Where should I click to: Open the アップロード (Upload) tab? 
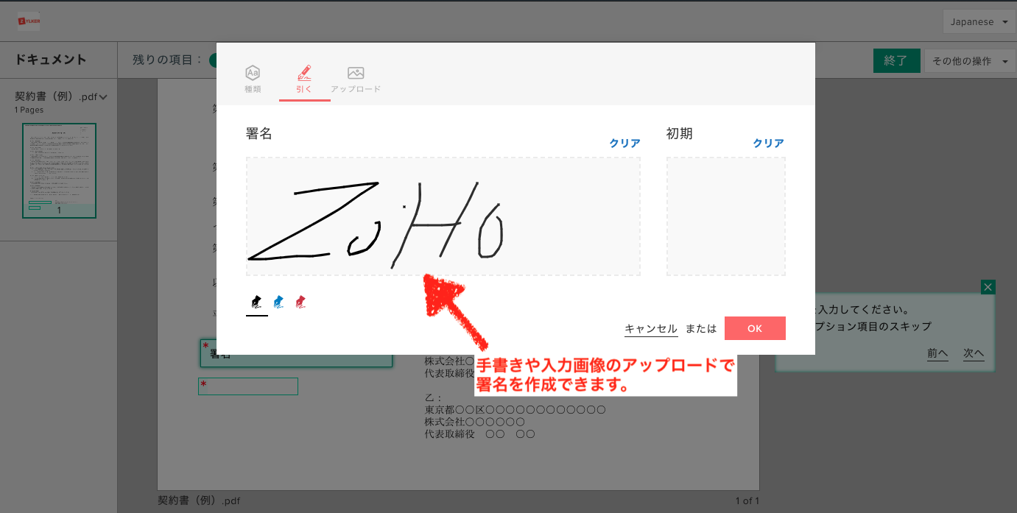(356, 79)
